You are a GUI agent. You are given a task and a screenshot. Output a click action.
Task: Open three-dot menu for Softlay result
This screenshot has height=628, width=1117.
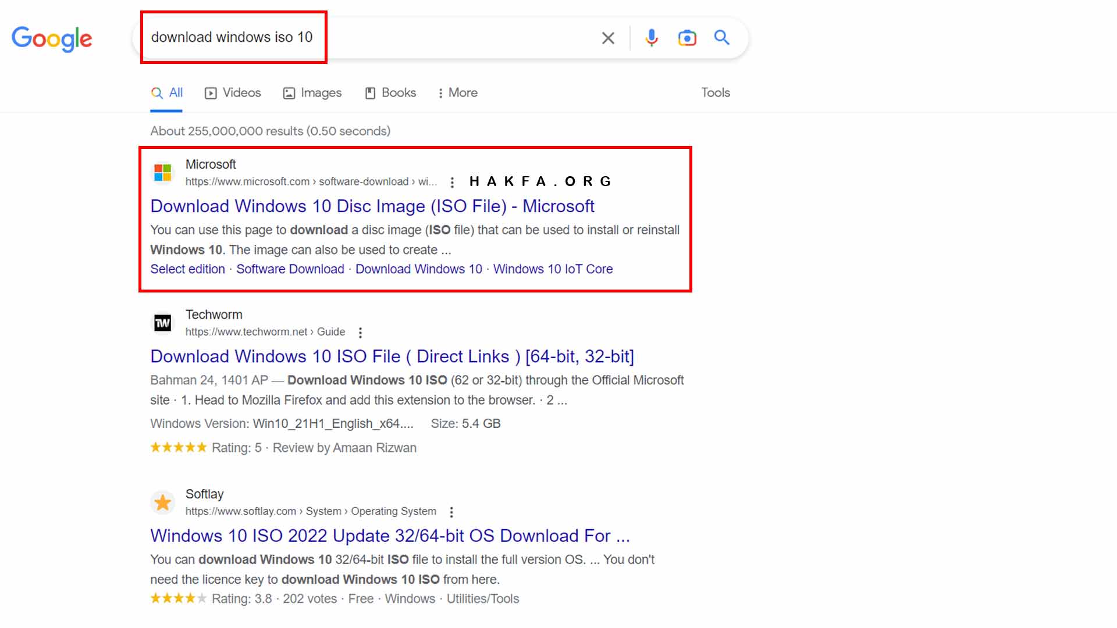pos(451,512)
